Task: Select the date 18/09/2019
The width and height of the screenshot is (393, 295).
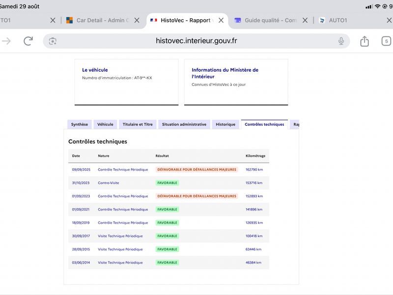Action: (x=81, y=223)
